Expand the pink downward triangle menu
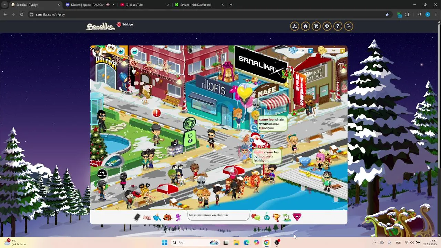441x248 pixels. pyautogui.click(x=297, y=217)
